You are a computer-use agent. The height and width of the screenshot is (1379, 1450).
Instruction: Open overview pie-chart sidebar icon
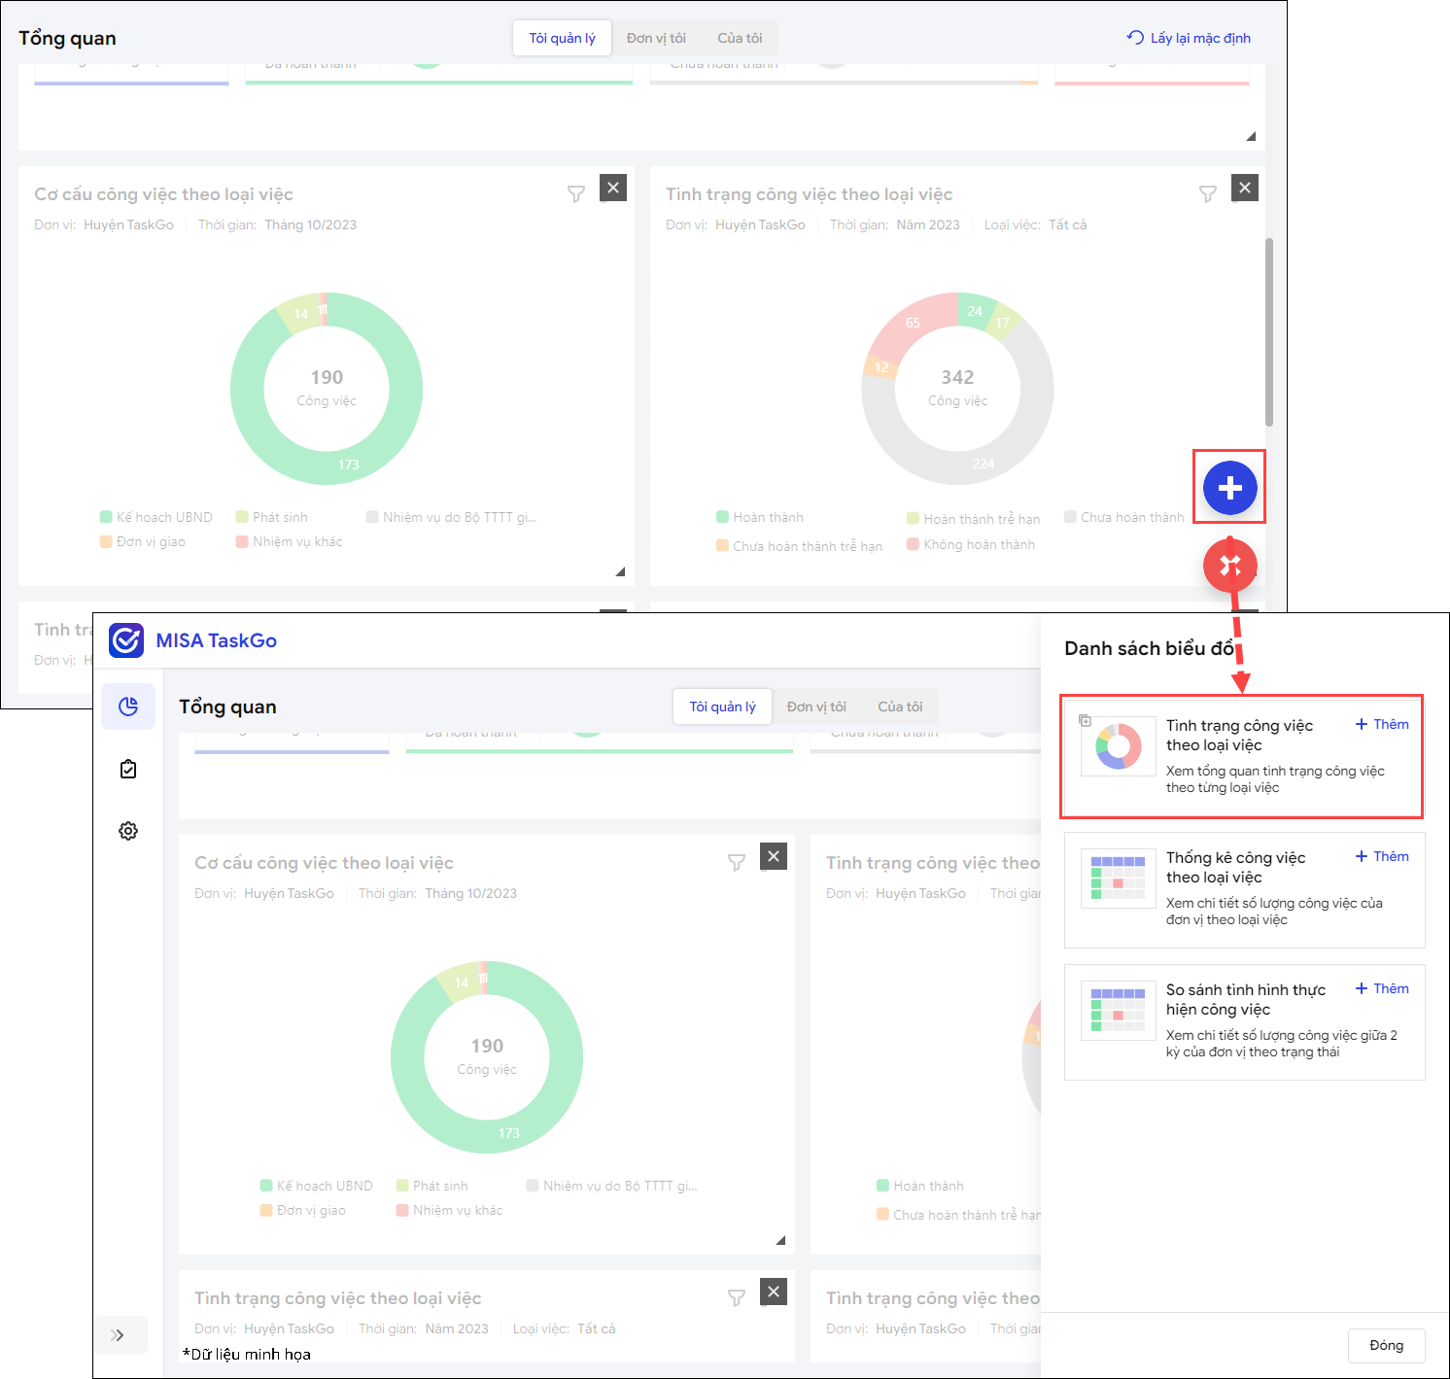(128, 707)
